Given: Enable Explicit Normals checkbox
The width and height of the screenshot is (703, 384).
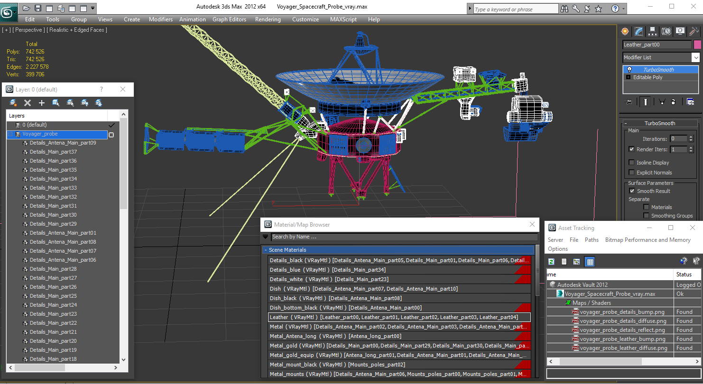Looking at the screenshot, I should pos(631,173).
